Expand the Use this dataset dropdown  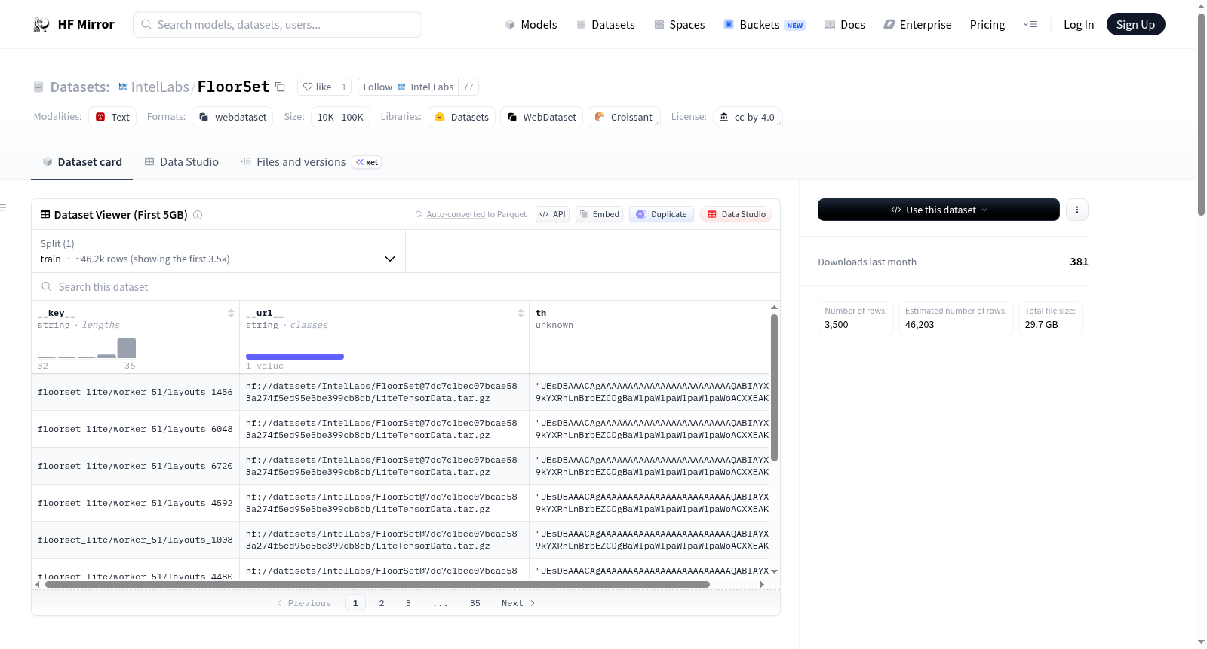[938, 210]
